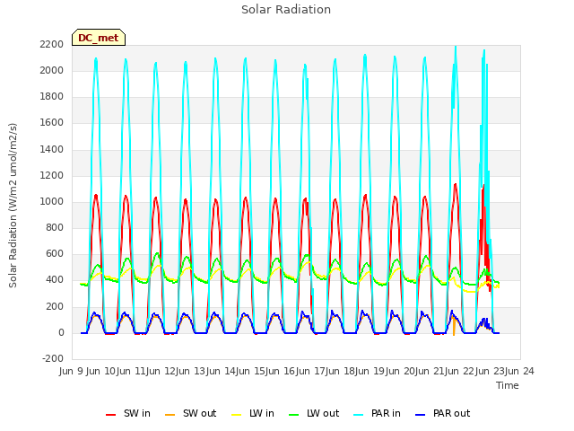The height and width of the screenshot is (431, 574).
Task: Click the 1800 y-axis tick label
Action: pos(52,96)
